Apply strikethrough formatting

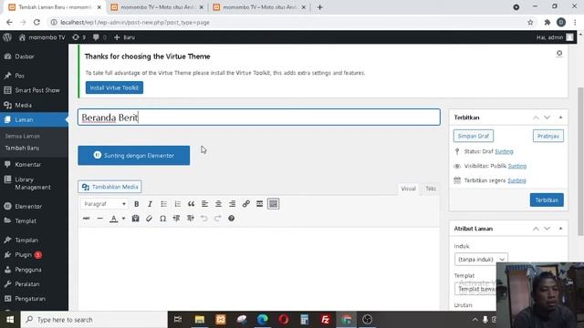click(86, 219)
